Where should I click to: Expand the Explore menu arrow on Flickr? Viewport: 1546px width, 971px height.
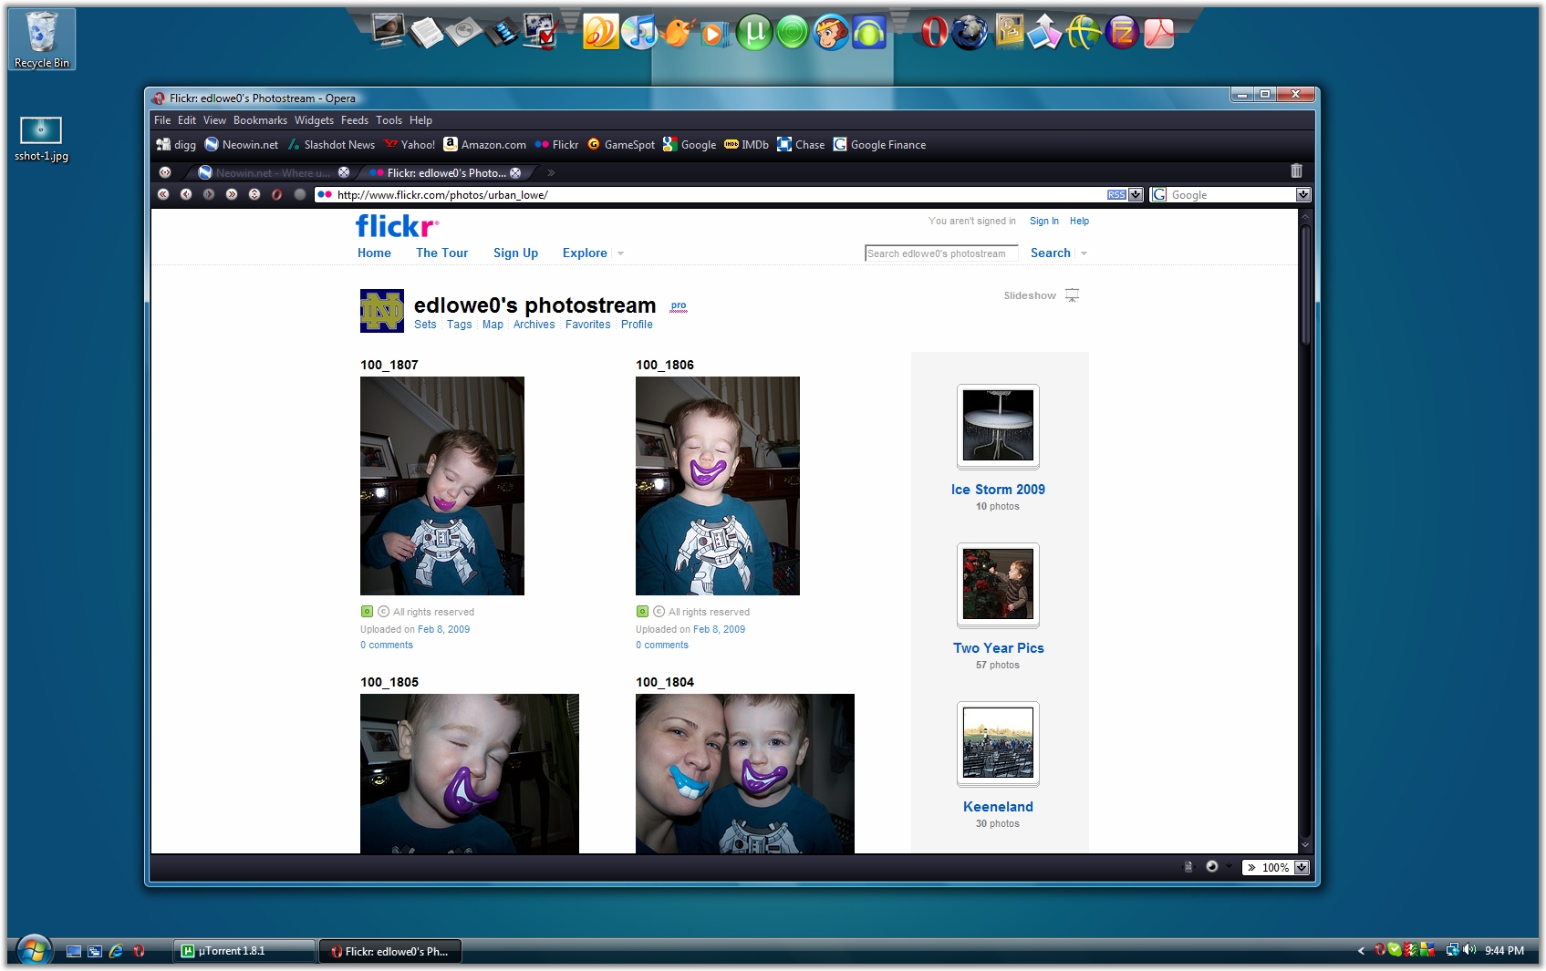click(x=621, y=253)
